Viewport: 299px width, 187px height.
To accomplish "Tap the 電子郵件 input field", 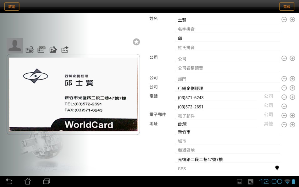I will (216, 116).
